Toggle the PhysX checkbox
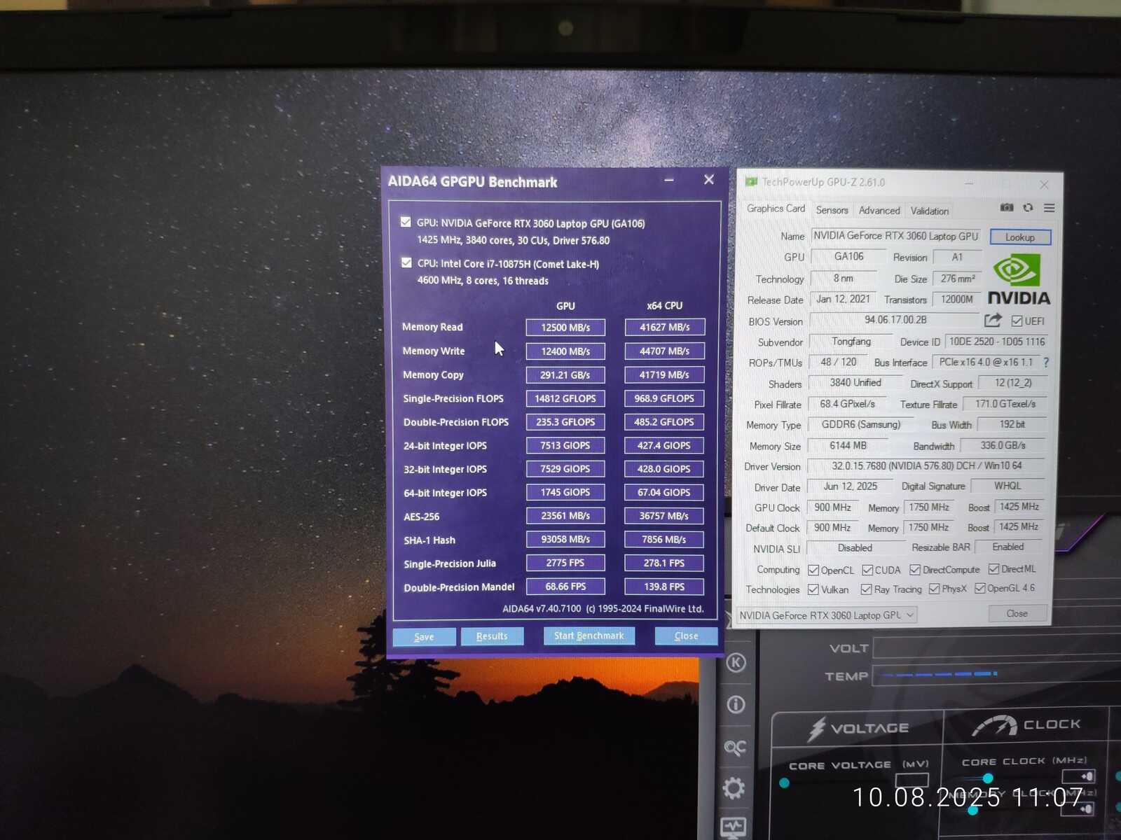 click(934, 589)
